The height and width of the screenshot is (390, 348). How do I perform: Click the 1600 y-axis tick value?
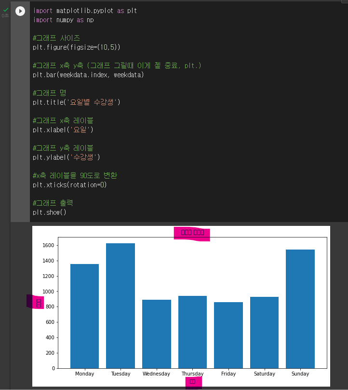(x=48, y=245)
